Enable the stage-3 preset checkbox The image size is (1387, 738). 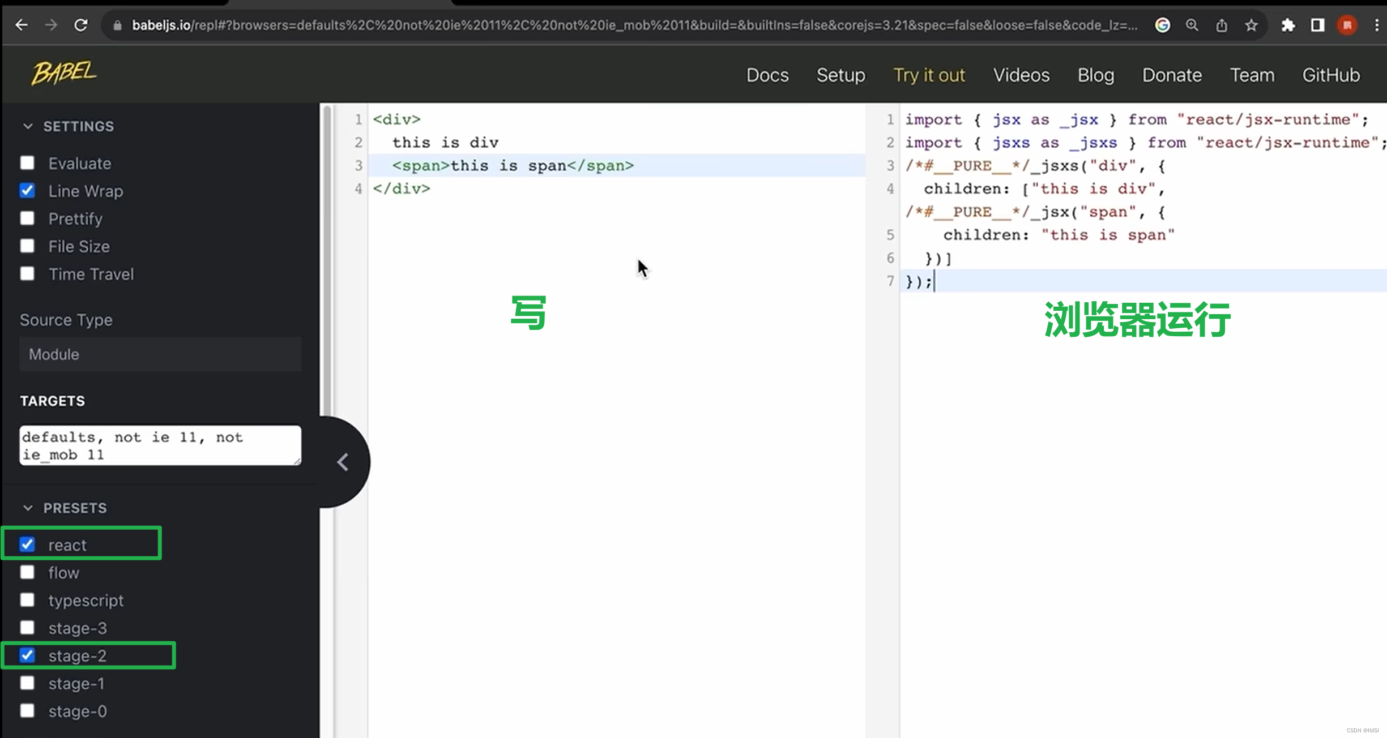27,627
